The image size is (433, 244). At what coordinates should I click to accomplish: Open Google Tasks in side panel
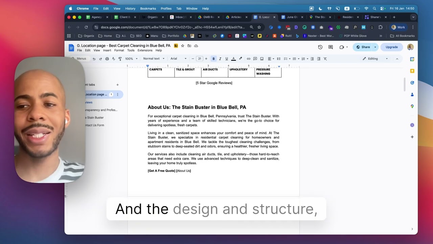[x=412, y=83]
